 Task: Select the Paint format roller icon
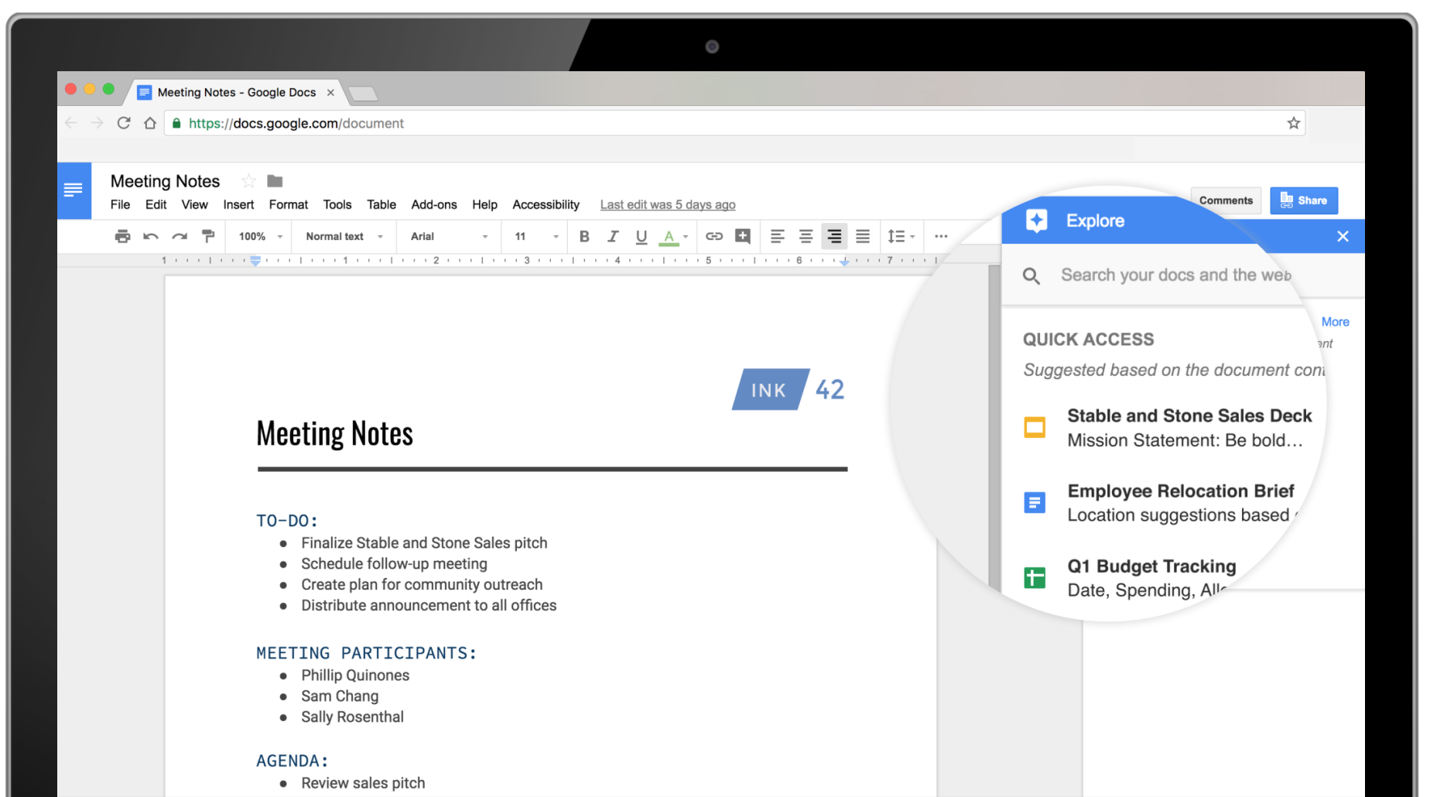207,237
